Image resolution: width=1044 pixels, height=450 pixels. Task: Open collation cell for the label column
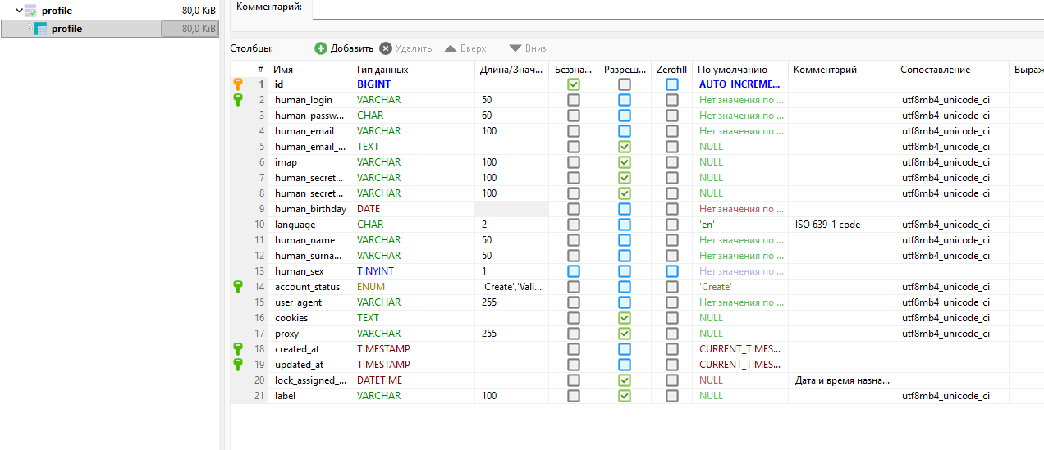click(x=950, y=396)
